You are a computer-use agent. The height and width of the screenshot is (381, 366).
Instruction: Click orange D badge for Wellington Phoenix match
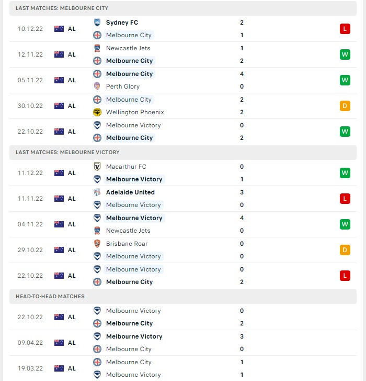[345, 106]
